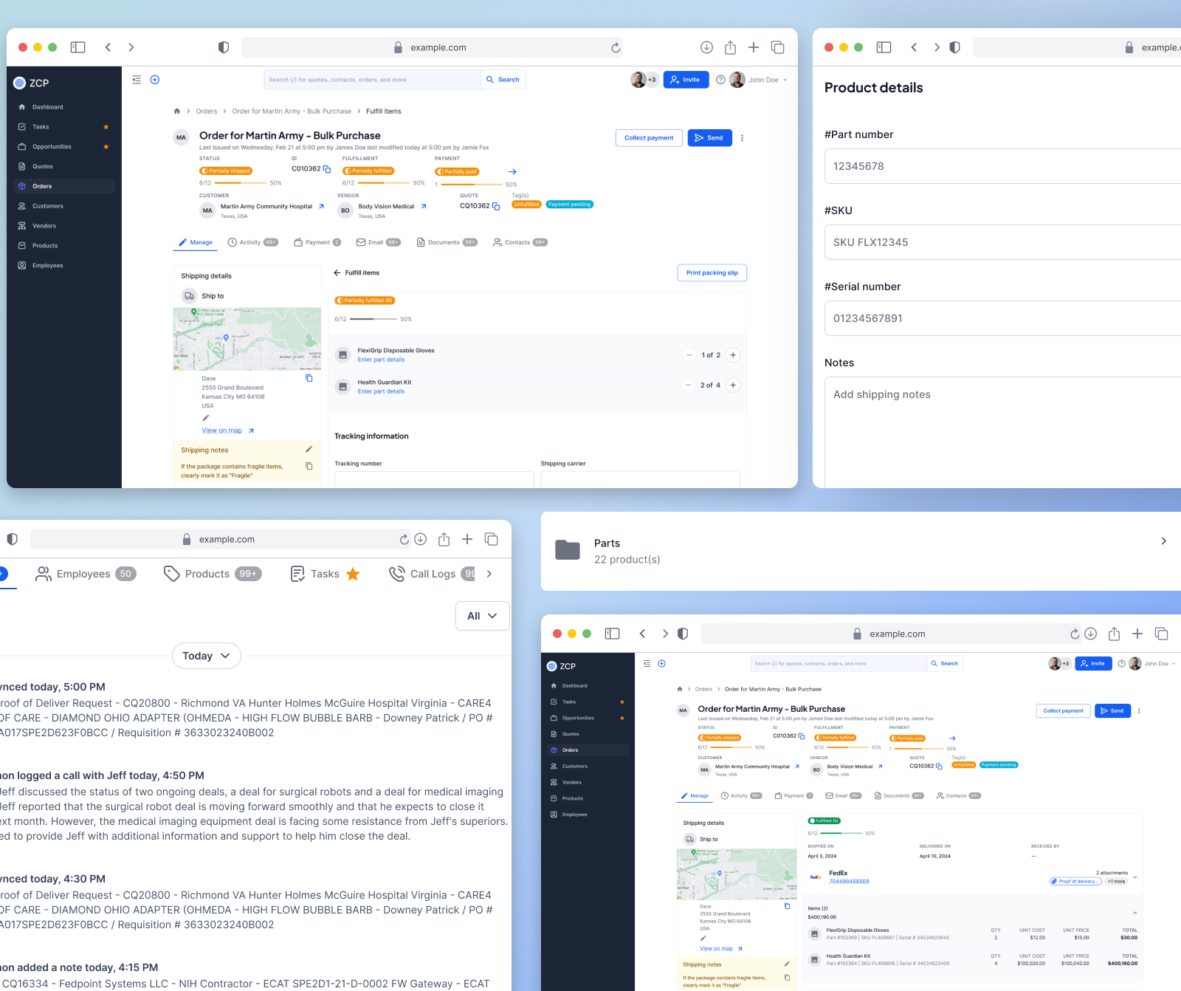Click the home icon in the breadcrumb
Screen dimensions: 1181x991
pyautogui.click(x=177, y=111)
